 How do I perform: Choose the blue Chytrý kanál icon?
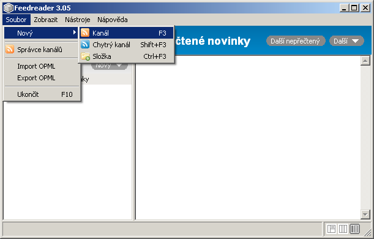point(85,44)
